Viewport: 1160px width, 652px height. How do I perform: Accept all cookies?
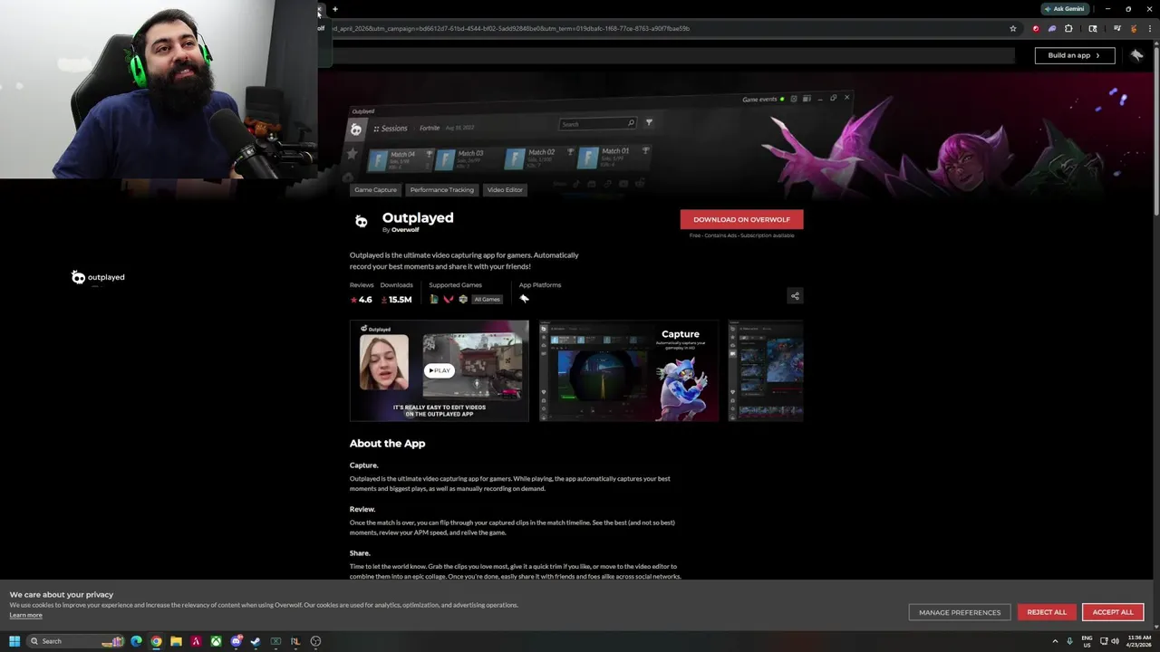pyautogui.click(x=1113, y=612)
